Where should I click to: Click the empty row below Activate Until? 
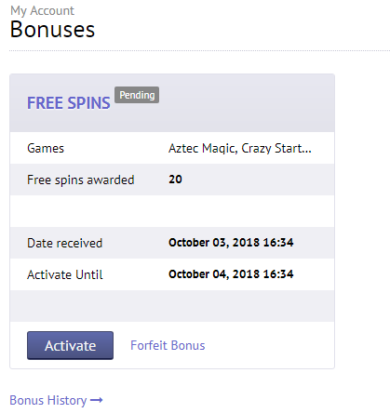click(x=172, y=306)
